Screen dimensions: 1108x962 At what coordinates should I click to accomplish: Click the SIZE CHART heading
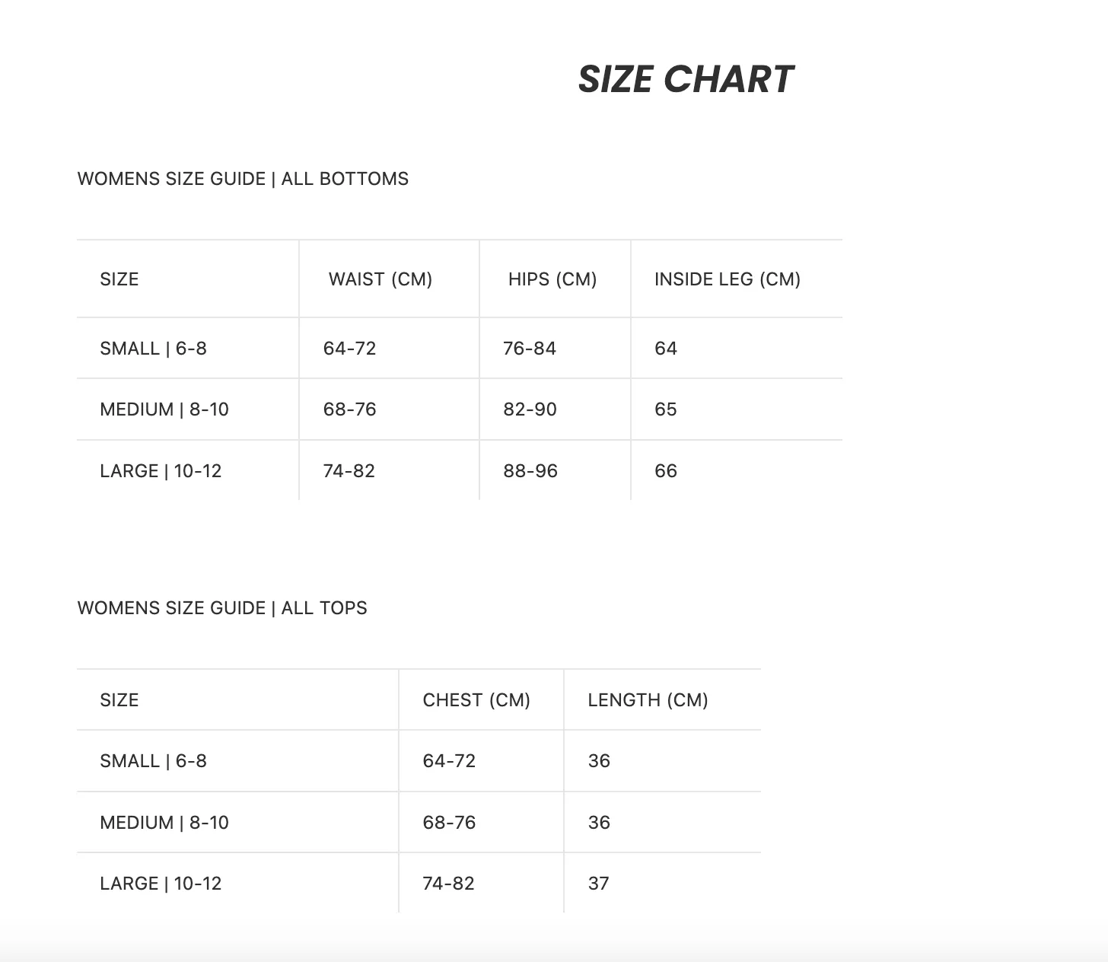686,79
